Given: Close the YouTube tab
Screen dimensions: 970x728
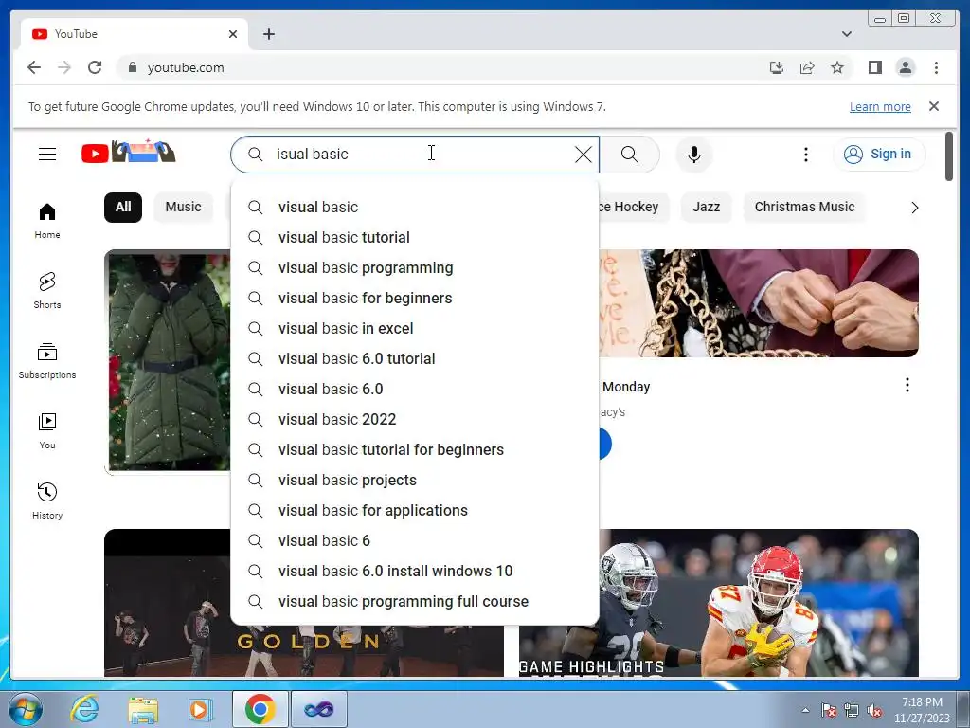Looking at the screenshot, I should point(233,34).
